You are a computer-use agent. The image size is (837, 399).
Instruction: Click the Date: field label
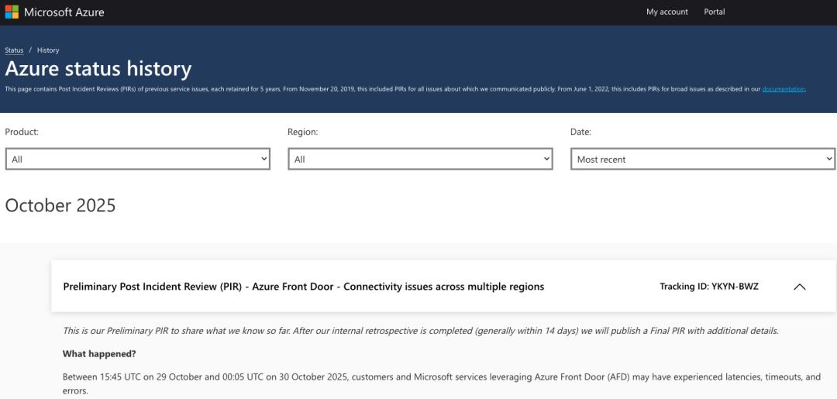click(x=580, y=132)
